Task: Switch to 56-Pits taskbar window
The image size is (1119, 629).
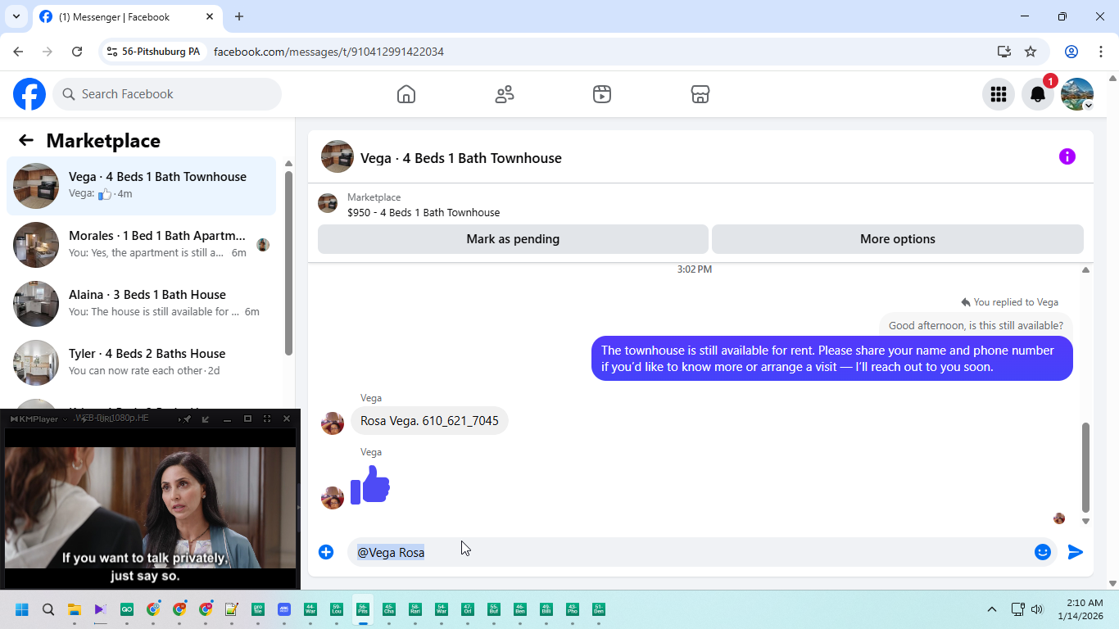Action: [x=363, y=609]
